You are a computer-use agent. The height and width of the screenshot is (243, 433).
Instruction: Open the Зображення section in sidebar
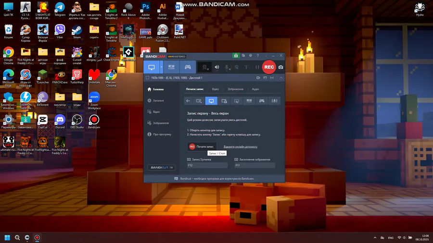coord(158,123)
